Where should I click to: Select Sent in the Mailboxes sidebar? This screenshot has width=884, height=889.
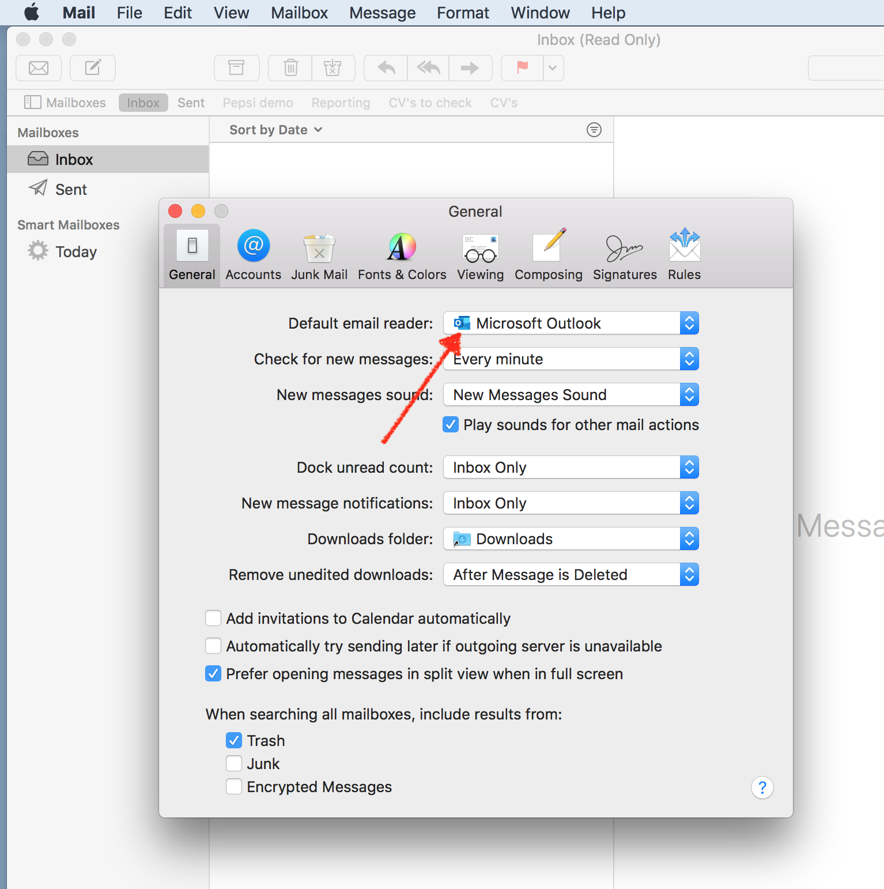(x=108, y=189)
